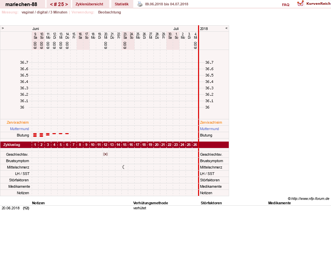Click cycle day 12 in Zyklustag bar
This screenshot has width=331, height=270.
(x=105, y=145)
